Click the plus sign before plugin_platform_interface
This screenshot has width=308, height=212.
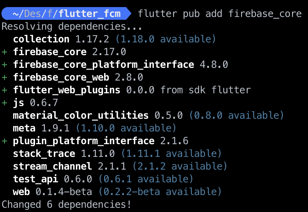point(5,141)
